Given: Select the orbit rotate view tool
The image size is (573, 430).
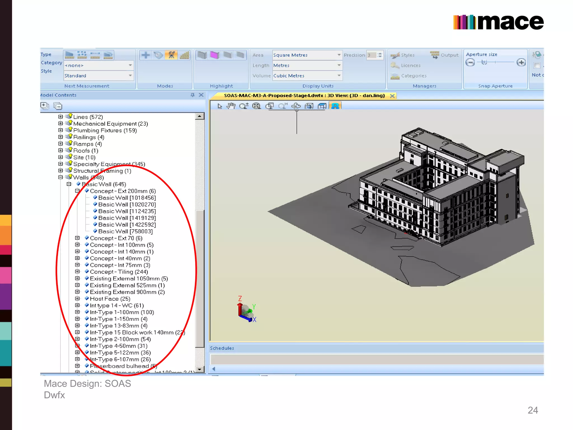Looking at the screenshot, I should [296, 106].
